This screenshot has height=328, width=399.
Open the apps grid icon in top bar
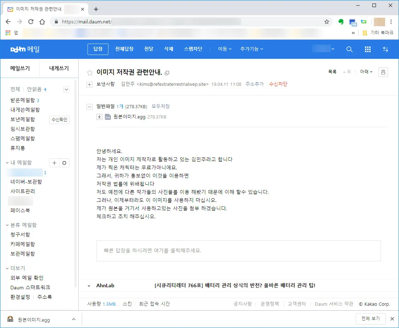368,49
